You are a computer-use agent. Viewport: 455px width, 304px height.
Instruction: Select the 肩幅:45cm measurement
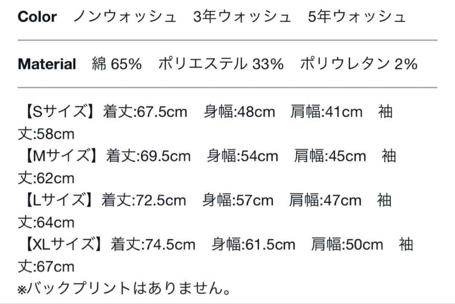(x=330, y=156)
